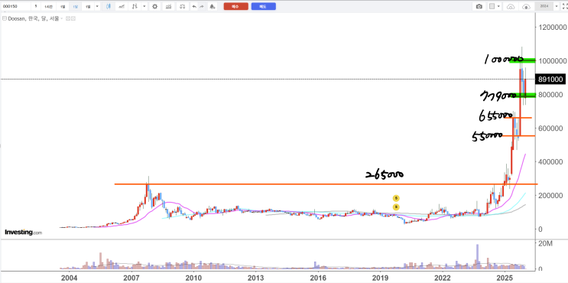Select the 5 interval button
This screenshot has width=568, height=283.
tap(36, 7)
